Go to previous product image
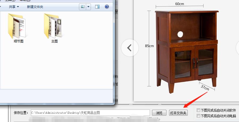Screen dimensions: 239x122 tap(130, 48)
